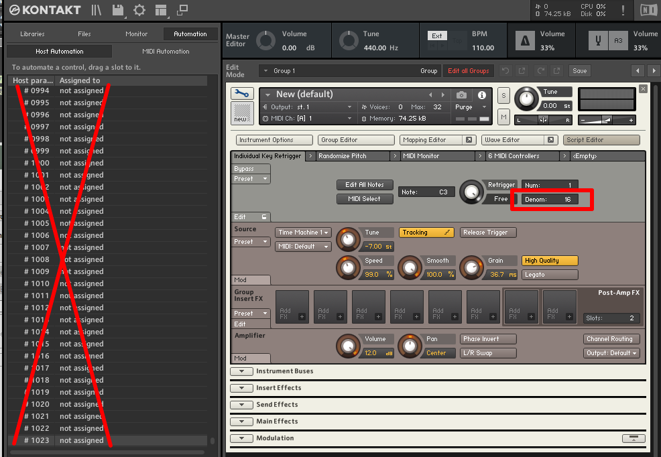This screenshot has width=661, height=457.
Task: Expand the Send Effects section
Action: click(241, 405)
